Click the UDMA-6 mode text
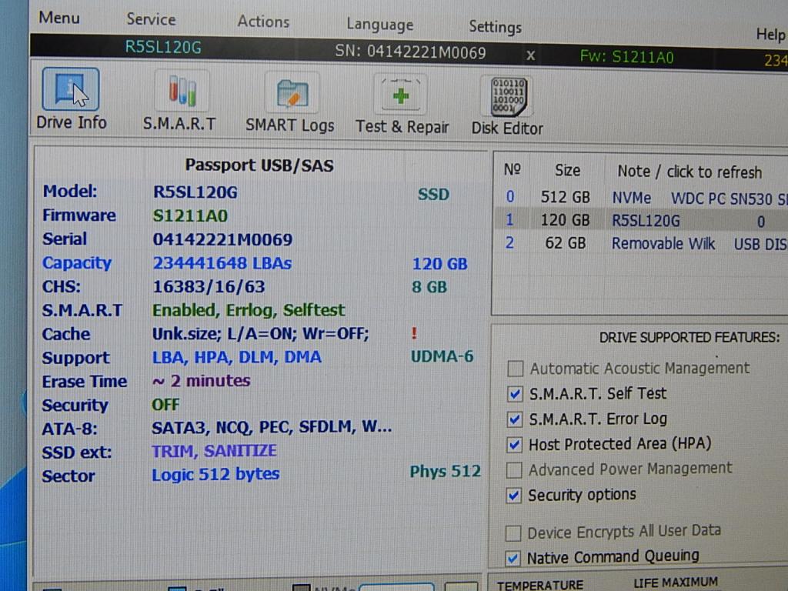 point(442,356)
